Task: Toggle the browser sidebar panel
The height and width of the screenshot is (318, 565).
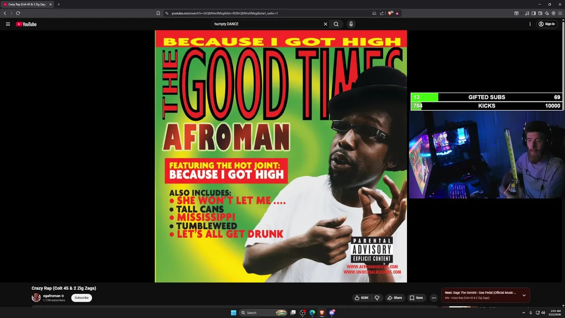Action: coord(534,13)
